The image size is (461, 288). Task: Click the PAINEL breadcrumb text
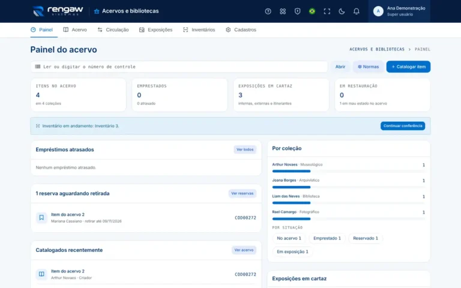point(423,49)
